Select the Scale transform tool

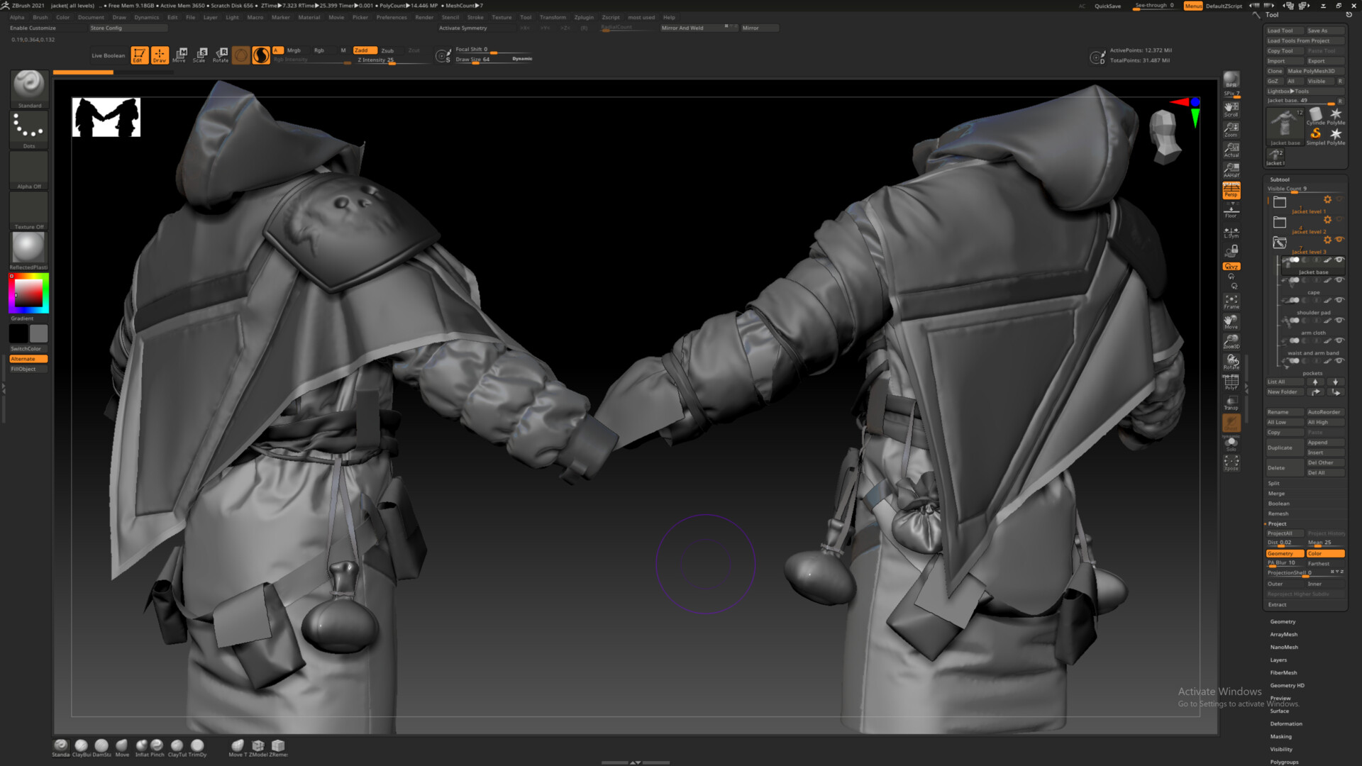[200, 55]
